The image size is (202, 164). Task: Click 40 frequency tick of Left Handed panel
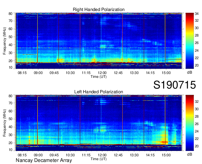11,127
